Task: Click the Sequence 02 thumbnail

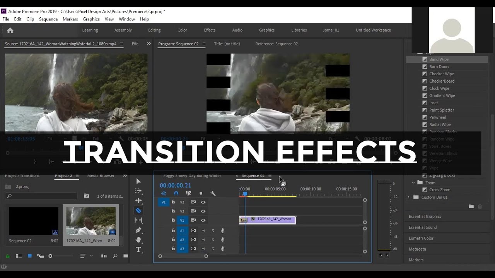Action: [34, 221]
